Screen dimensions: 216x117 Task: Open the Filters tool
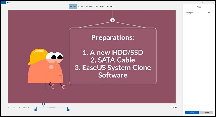[110, 6]
